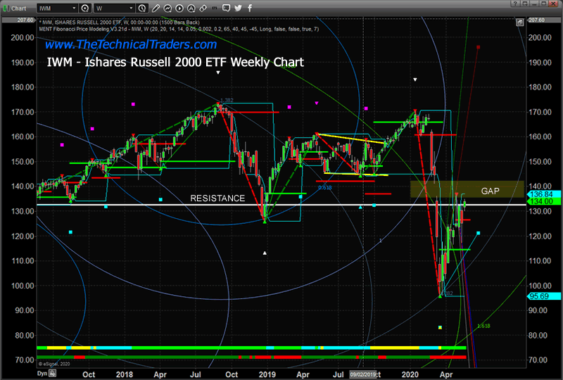Click the 200.00 label on the right price axis
563x380 pixels.
pos(540,38)
